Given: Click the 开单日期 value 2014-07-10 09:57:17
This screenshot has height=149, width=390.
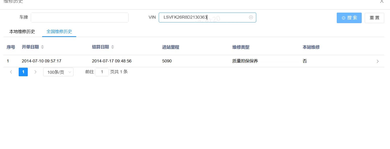Looking at the screenshot, I should [42, 61].
